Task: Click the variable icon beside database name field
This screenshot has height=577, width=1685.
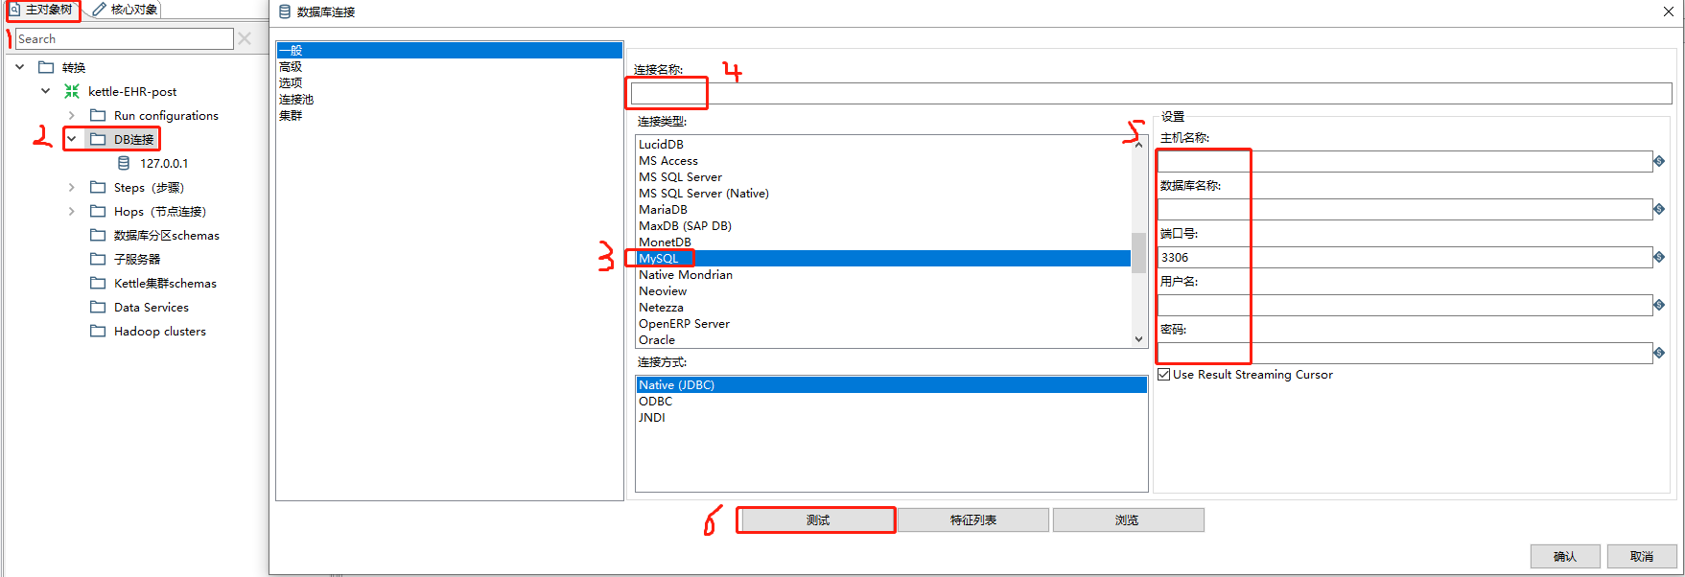Action: [1659, 209]
